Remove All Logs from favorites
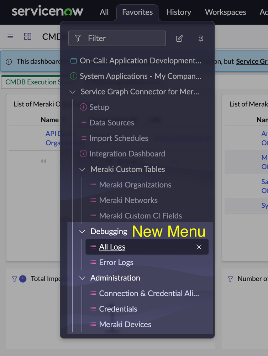Image resolution: width=268 pixels, height=356 pixels. pyautogui.click(x=199, y=247)
